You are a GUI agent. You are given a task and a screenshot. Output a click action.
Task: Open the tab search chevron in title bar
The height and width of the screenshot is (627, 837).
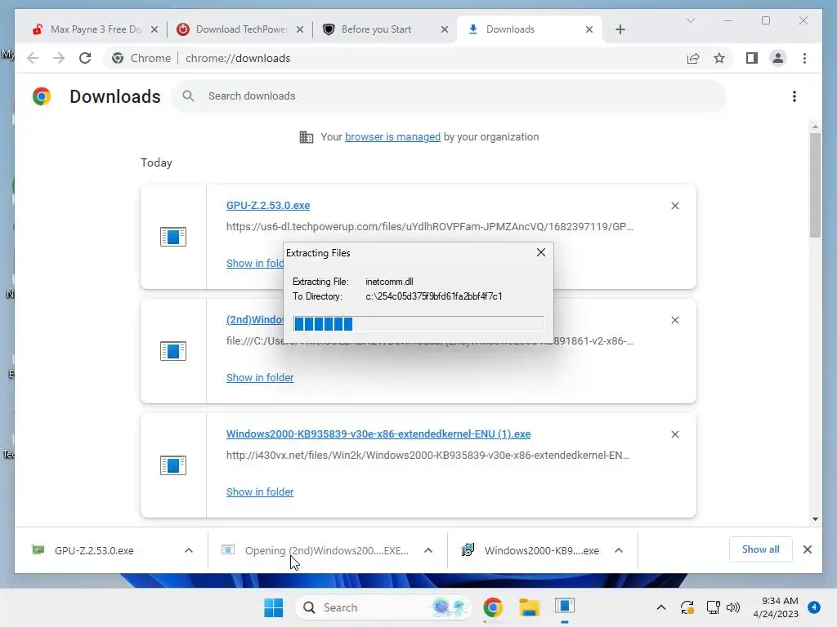(690, 20)
